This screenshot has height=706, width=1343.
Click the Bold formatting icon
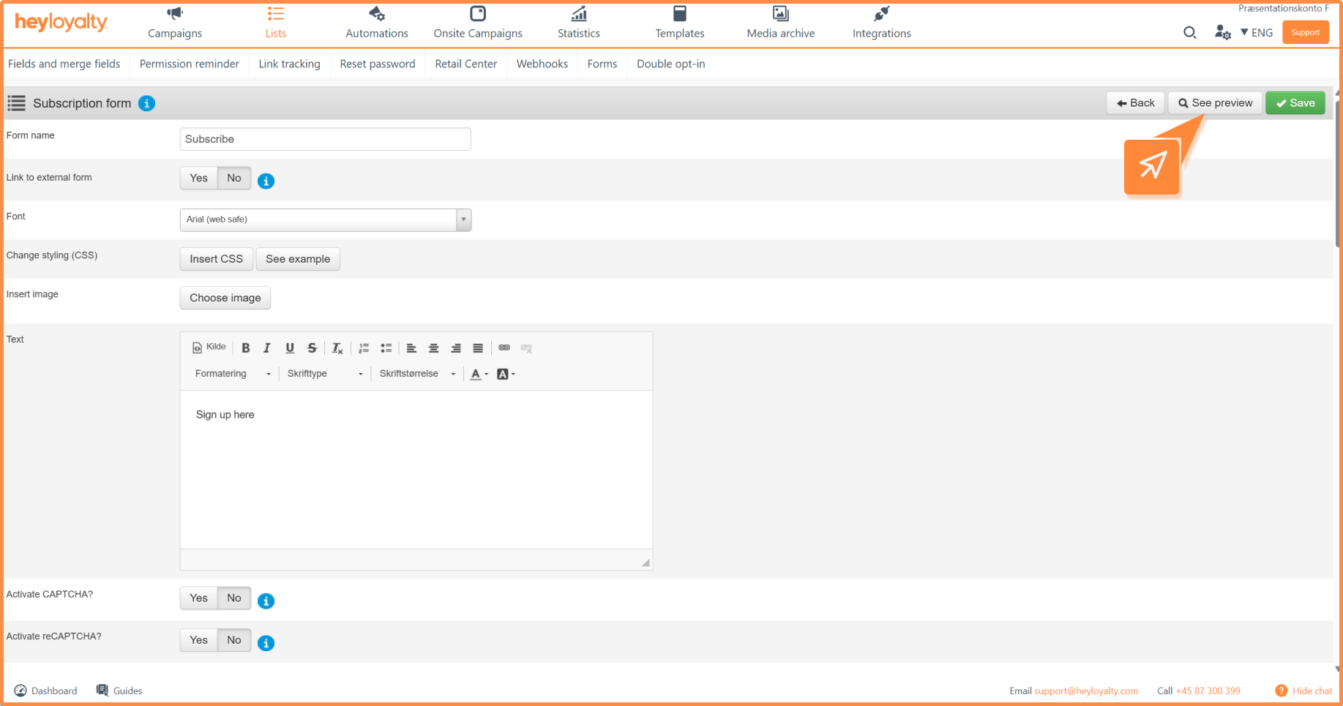[246, 348]
